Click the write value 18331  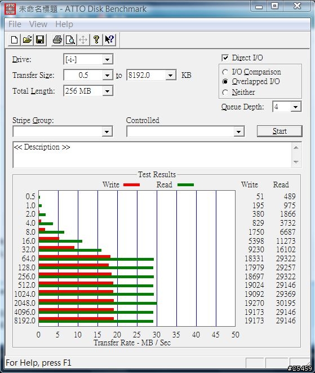click(x=254, y=258)
